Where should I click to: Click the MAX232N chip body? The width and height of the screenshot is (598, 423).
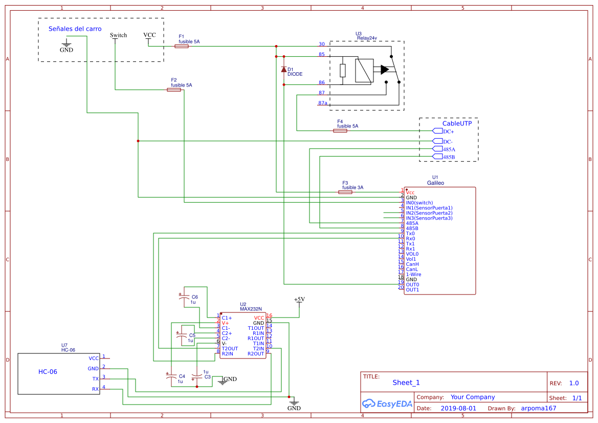pos(243,335)
